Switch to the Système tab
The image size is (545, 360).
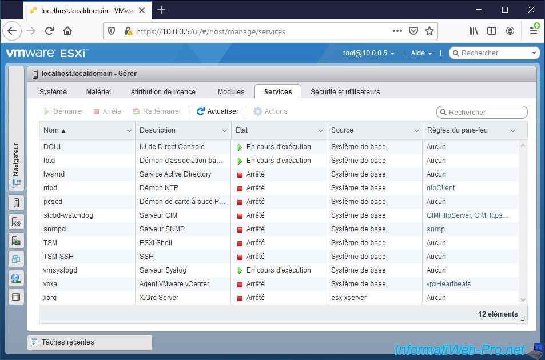53,91
